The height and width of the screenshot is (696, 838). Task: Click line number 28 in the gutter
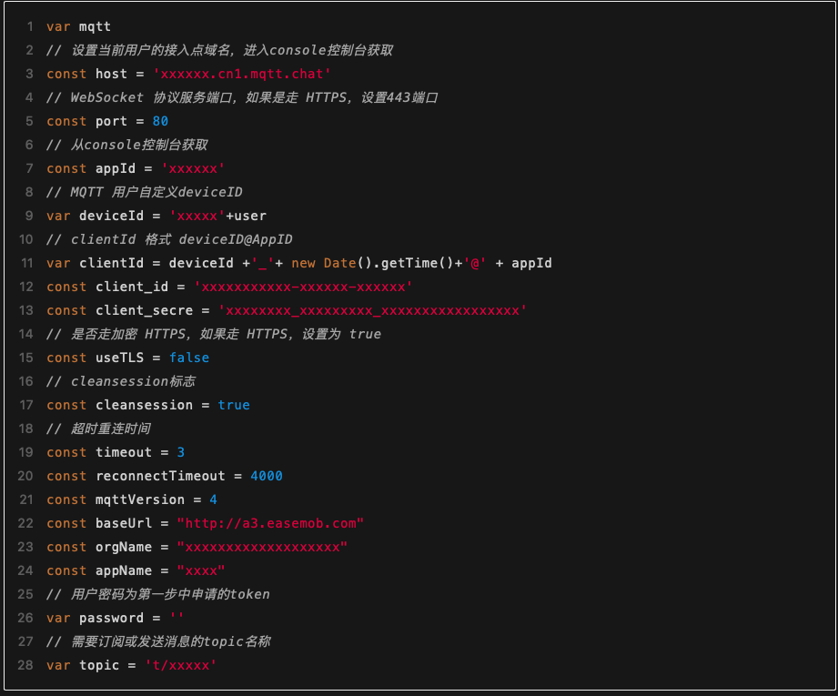pos(26,665)
